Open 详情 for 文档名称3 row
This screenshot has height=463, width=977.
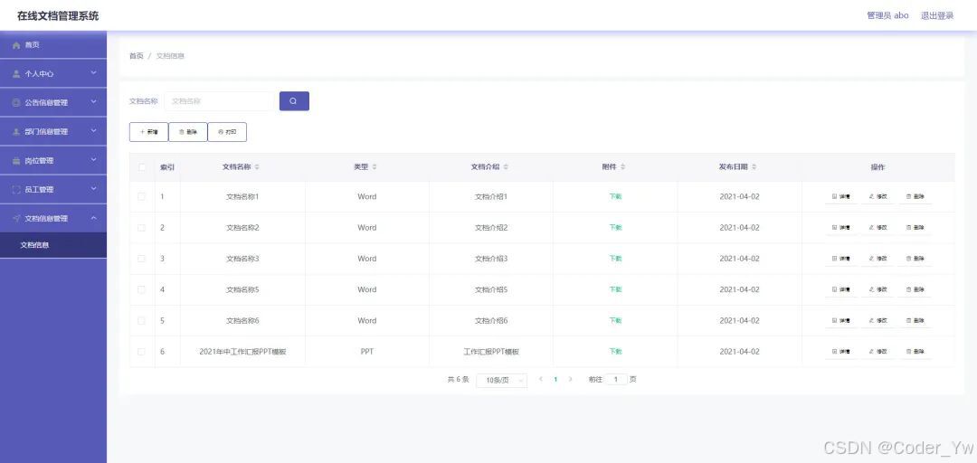841,259
